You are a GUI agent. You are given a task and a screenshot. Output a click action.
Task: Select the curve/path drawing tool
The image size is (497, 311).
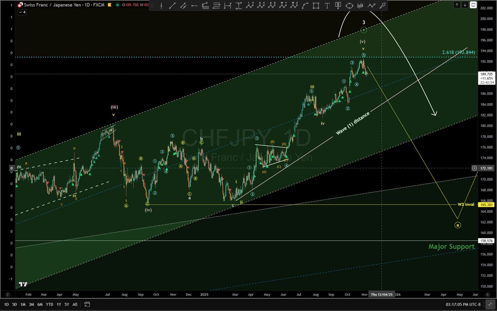[x=305, y=6]
